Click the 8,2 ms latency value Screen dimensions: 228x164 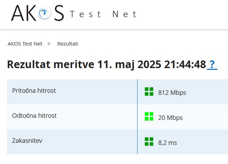167,143
